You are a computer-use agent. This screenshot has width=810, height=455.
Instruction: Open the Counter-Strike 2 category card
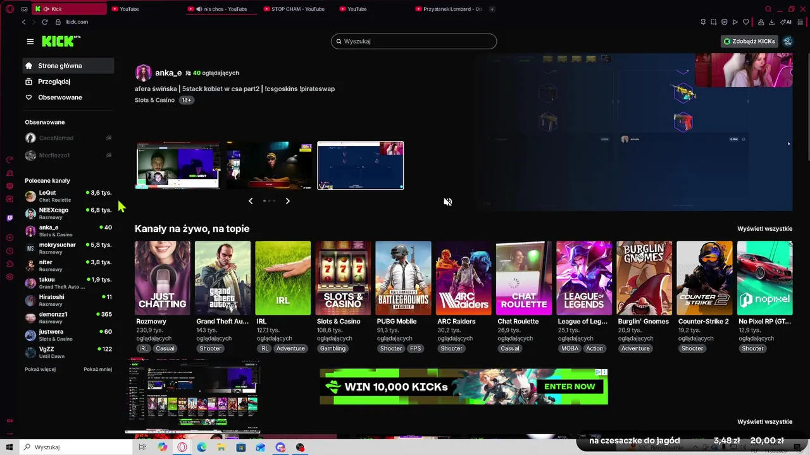pos(704,278)
